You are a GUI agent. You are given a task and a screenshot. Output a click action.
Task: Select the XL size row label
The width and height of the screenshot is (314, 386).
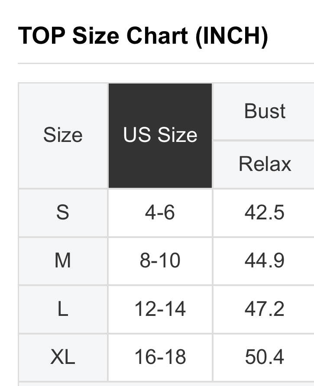[63, 357]
